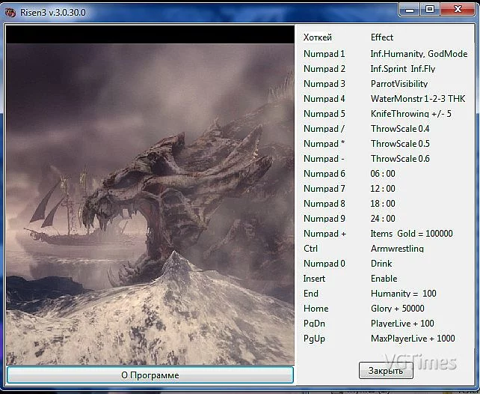Open the О Программе button

150,375
